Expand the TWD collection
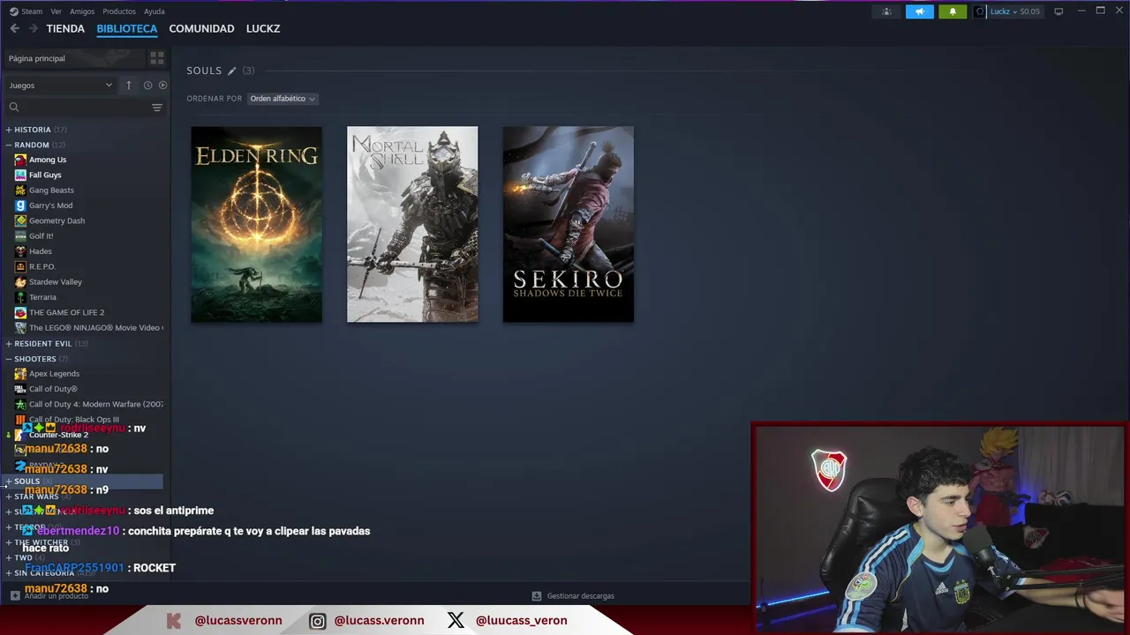This screenshot has height=635, width=1130. 9,558
